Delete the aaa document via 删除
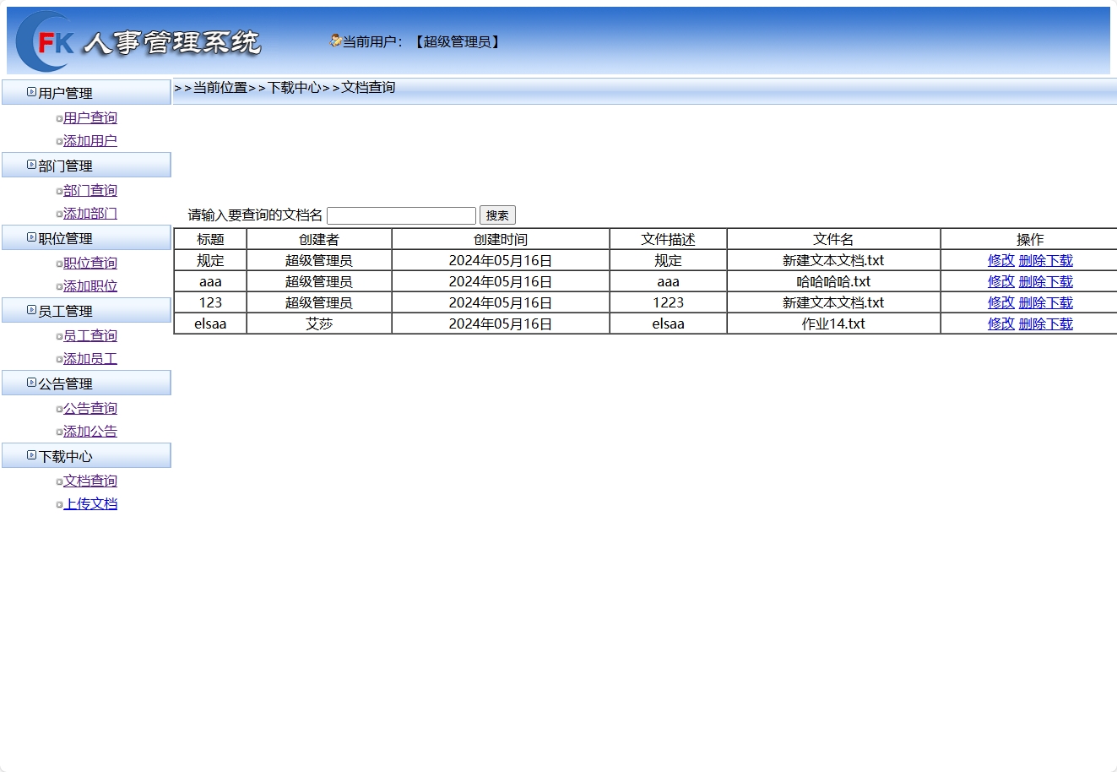 1032,282
